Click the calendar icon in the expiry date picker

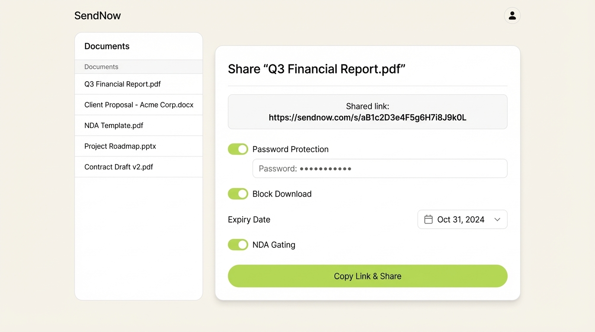pos(428,219)
